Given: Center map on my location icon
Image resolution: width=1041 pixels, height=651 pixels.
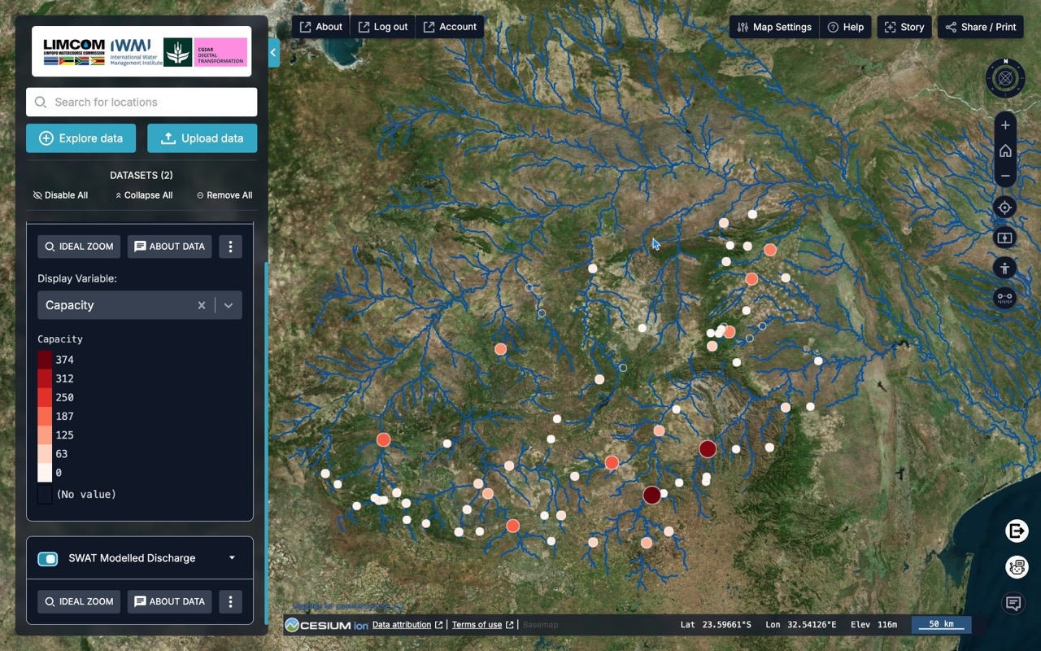Looking at the screenshot, I should coord(1005,208).
